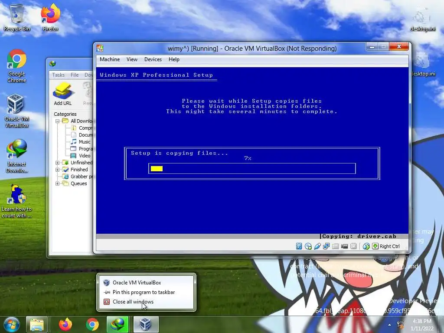Screen dimensions: 444x333
Task: Click Pin this program to taskbar
Action: click(x=147, y=292)
